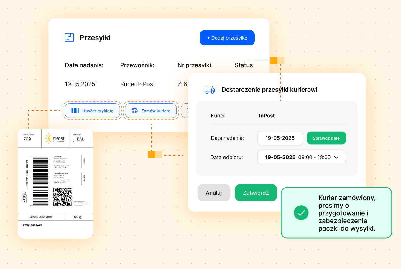Click the Przesyłki bookmark icon
The image size is (401, 269).
(69, 37)
